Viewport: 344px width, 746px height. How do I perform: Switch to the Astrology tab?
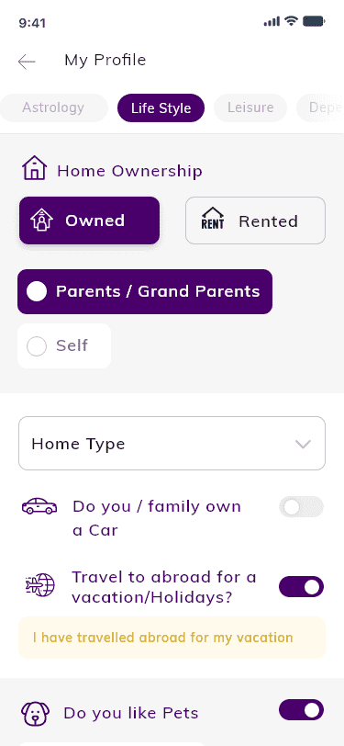coord(53,108)
